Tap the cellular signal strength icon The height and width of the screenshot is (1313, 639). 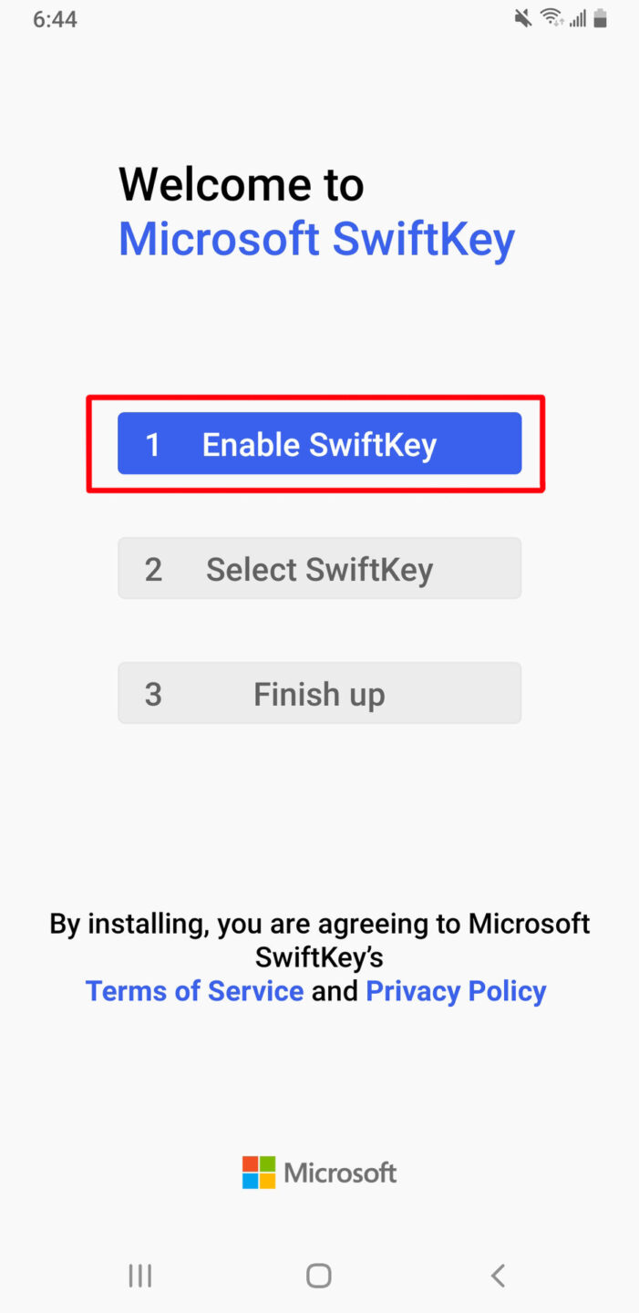577,18
